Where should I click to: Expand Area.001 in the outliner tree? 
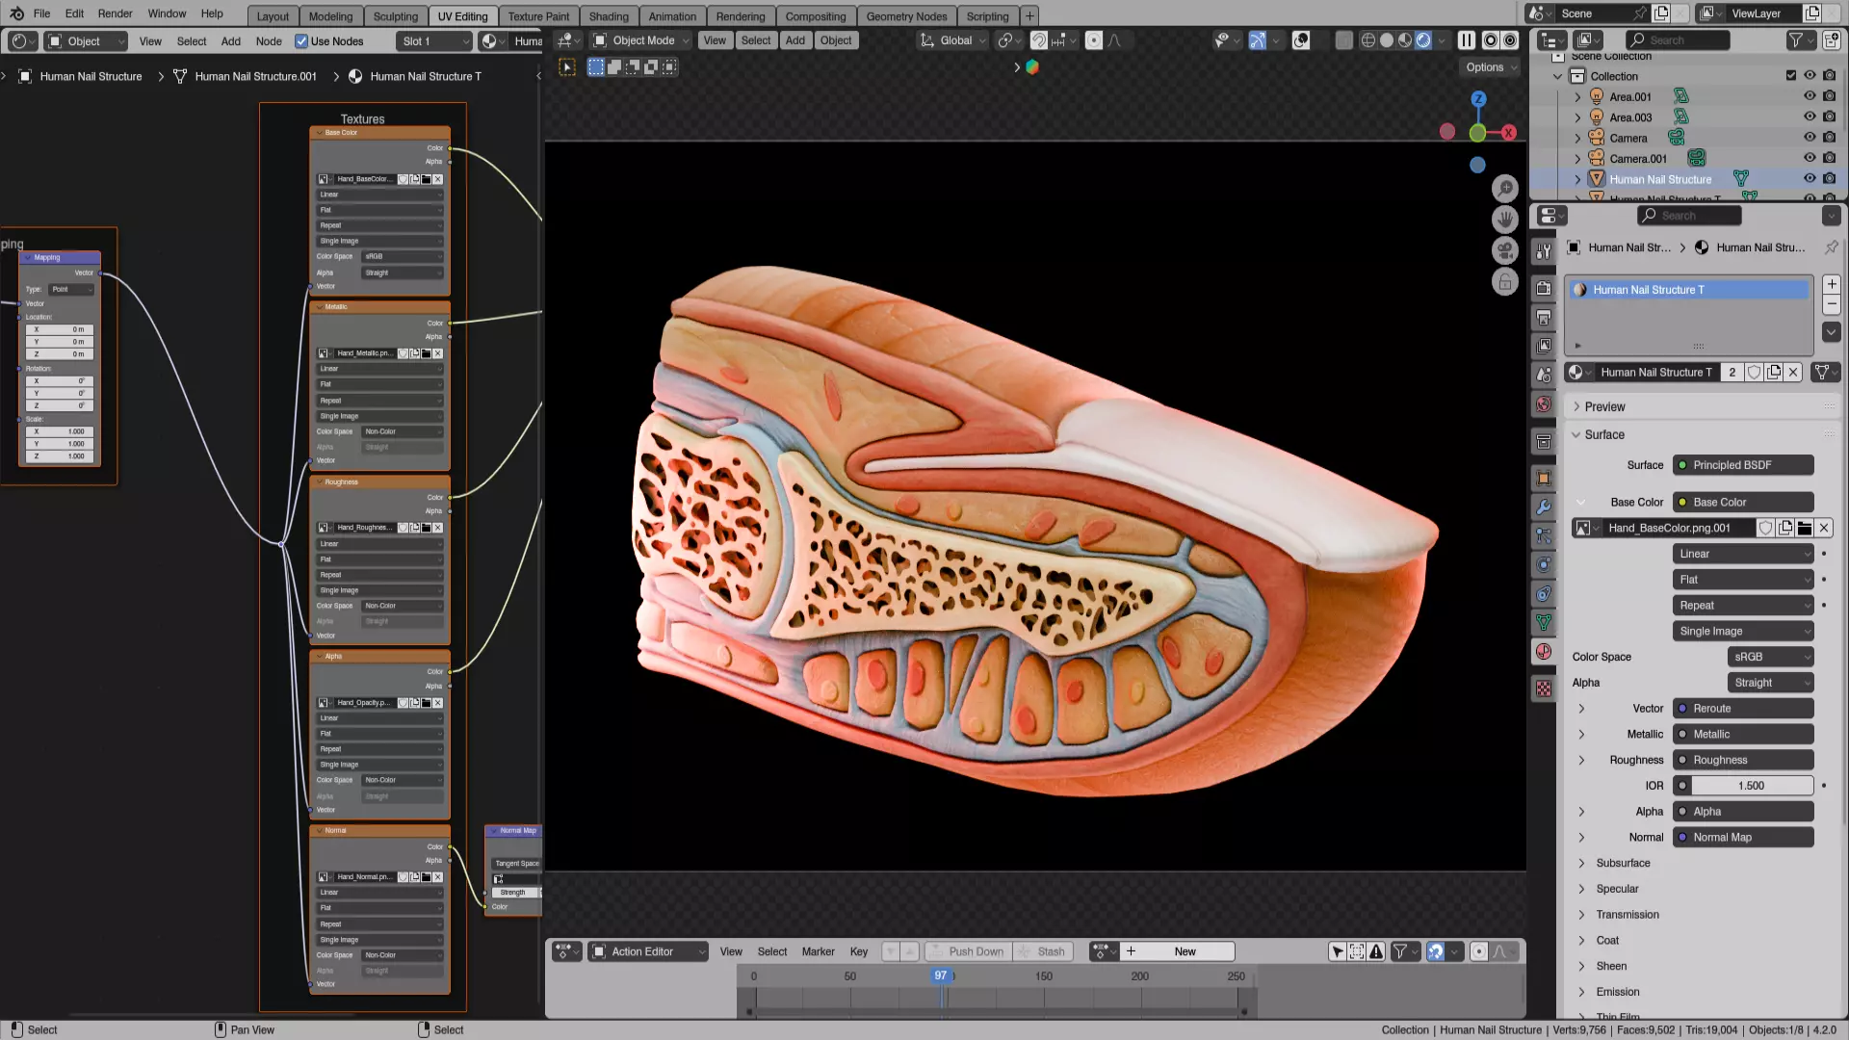point(1577,97)
